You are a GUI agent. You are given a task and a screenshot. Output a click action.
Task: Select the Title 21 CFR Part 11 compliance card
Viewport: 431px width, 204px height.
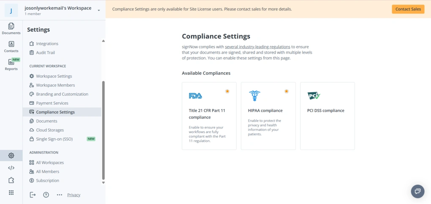[209, 116]
